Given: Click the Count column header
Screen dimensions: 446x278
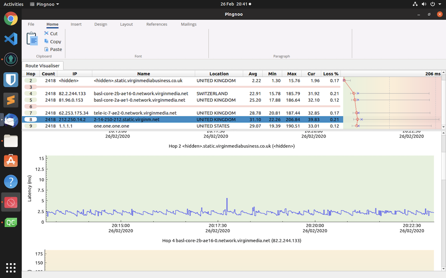Looking at the screenshot, I should tap(48, 74).
